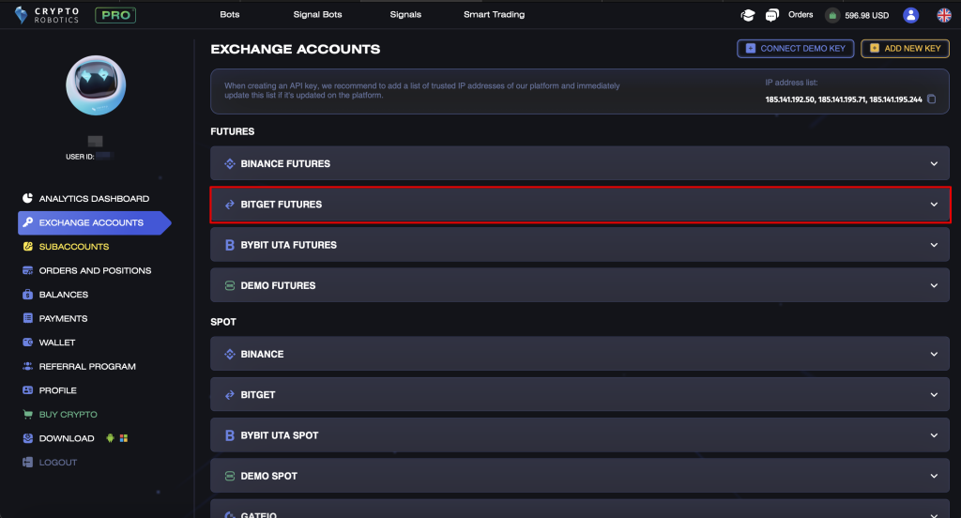
Task: Copy the IP address list
Action: tap(932, 99)
